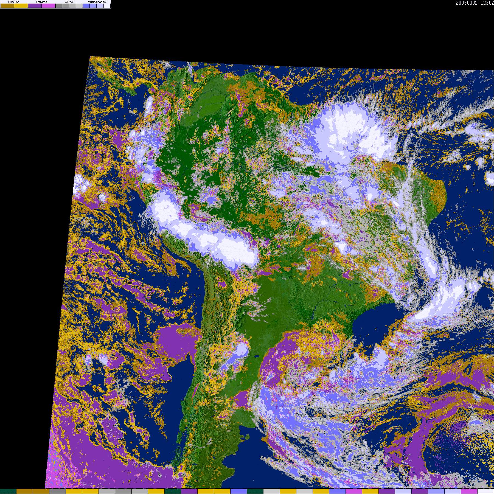Select the deepest blue Multicamadas legend swatch
Viewport: 494px width, 494px height.
(86, 5)
